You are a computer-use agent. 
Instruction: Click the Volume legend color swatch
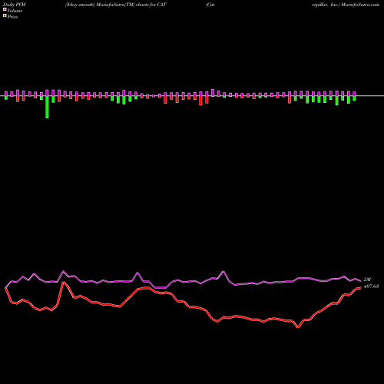point(5,10)
